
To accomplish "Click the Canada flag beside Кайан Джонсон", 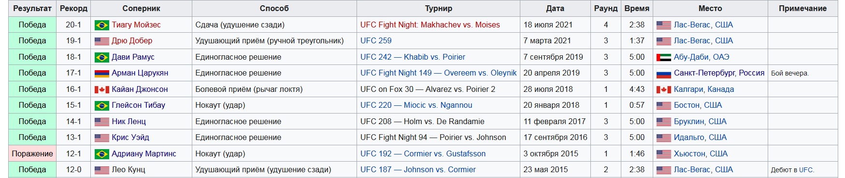I will (101, 89).
